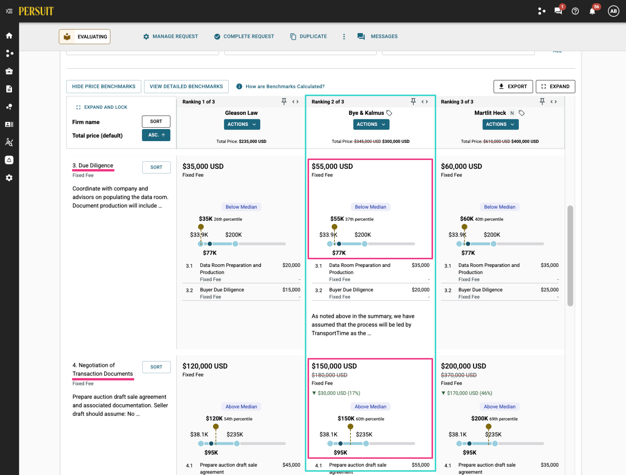The image size is (626, 475).
Task: Click Gleason Law's Buyer Due Diligence $15,000 row
Action: coord(241,293)
